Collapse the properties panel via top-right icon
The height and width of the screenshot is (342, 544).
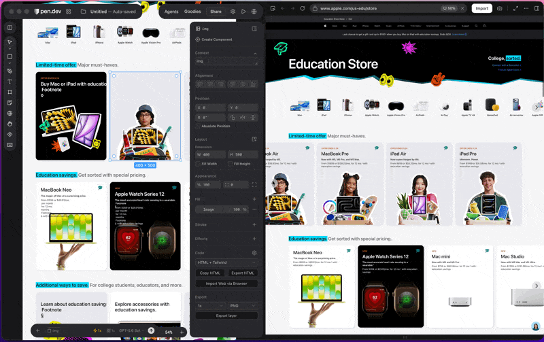tap(254, 29)
